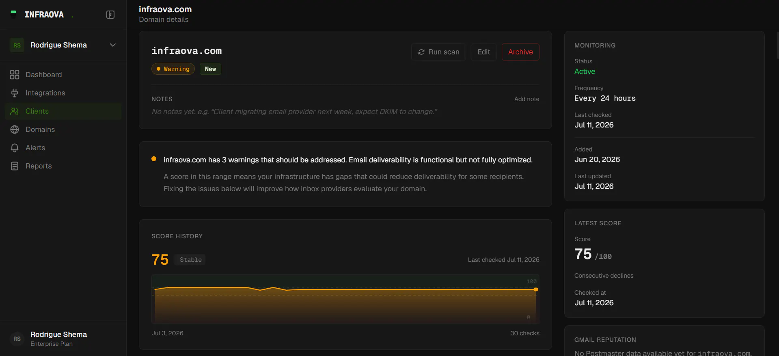The width and height of the screenshot is (779, 356).
Task: Click the Stable trend badge
Action: coord(190,260)
